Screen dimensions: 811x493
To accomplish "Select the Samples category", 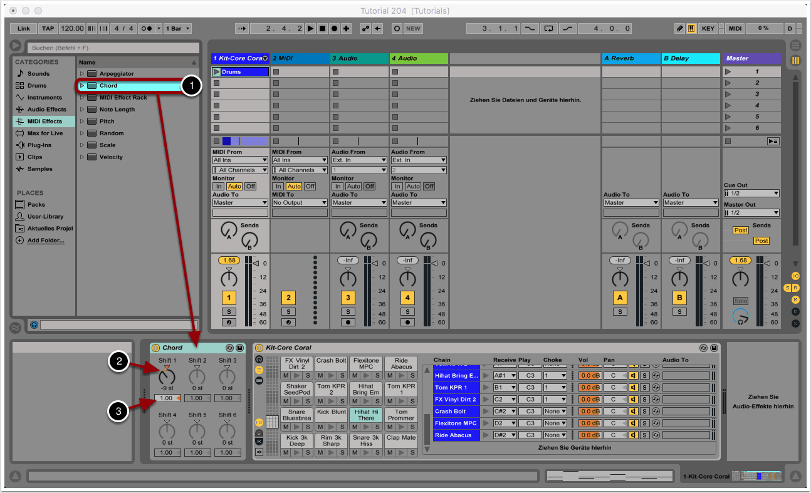I will pyautogui.click(x=39, y=169).
